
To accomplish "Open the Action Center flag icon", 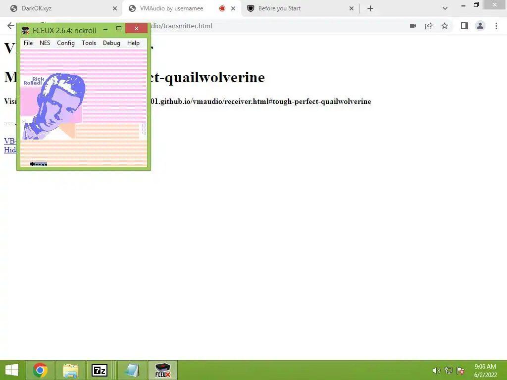I will [x=460, y=371].
